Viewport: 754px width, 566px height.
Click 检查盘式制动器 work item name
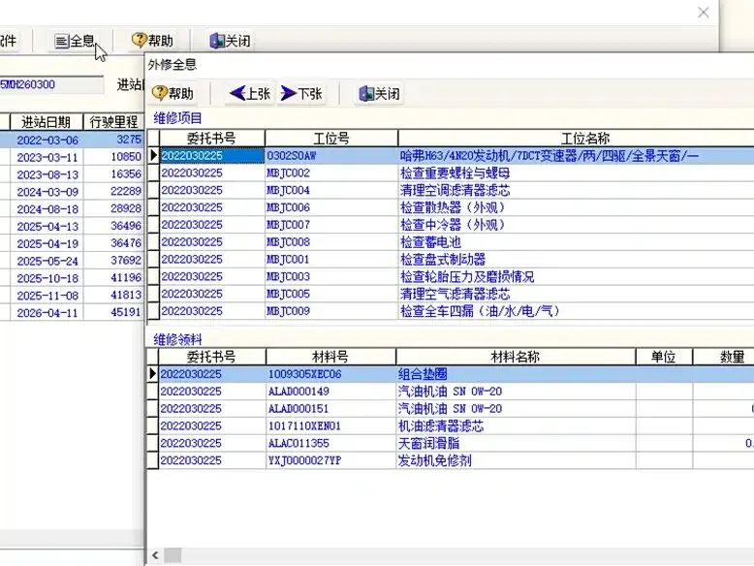click(x=443, y=260)
